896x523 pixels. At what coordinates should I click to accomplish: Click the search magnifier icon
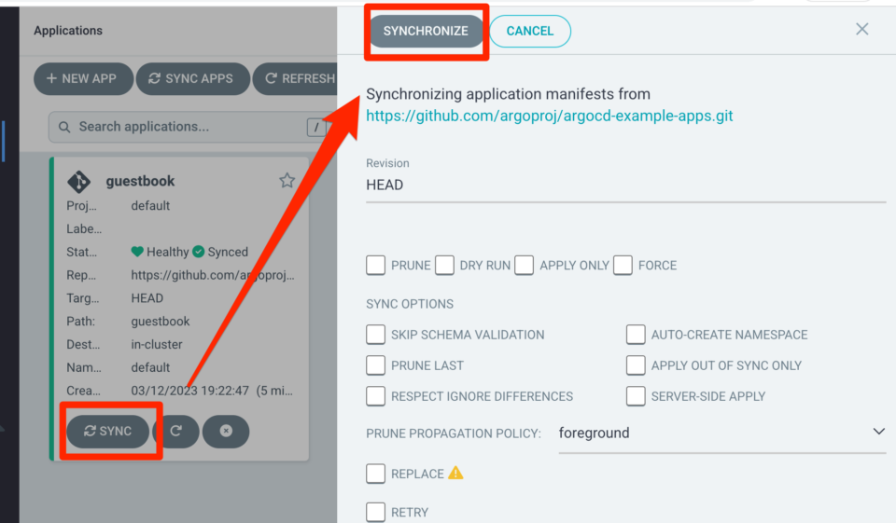(64, 127)
